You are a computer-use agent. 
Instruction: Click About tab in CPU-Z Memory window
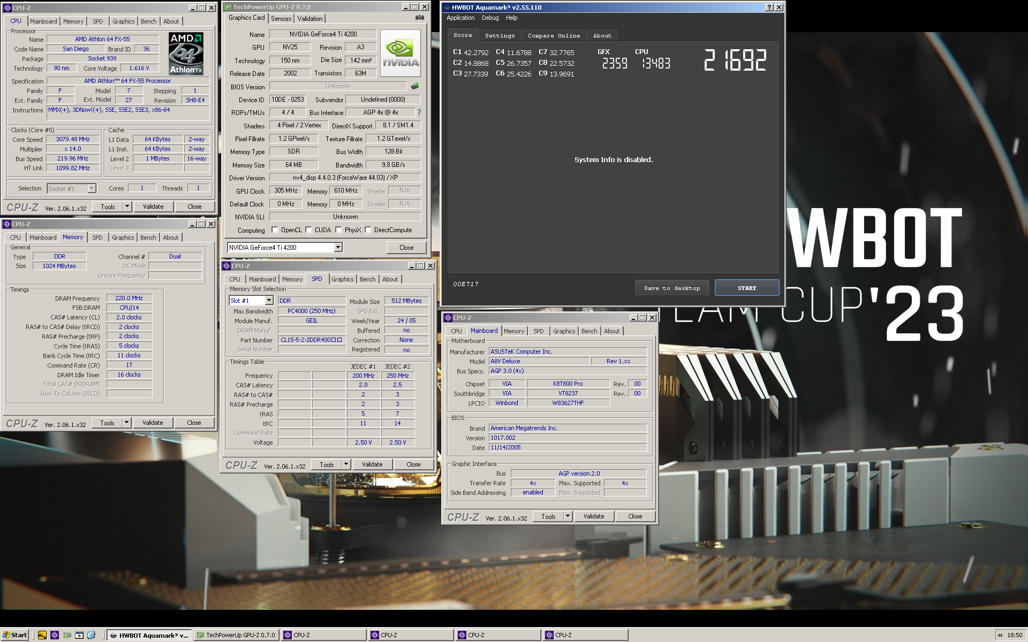coord(171,238)
